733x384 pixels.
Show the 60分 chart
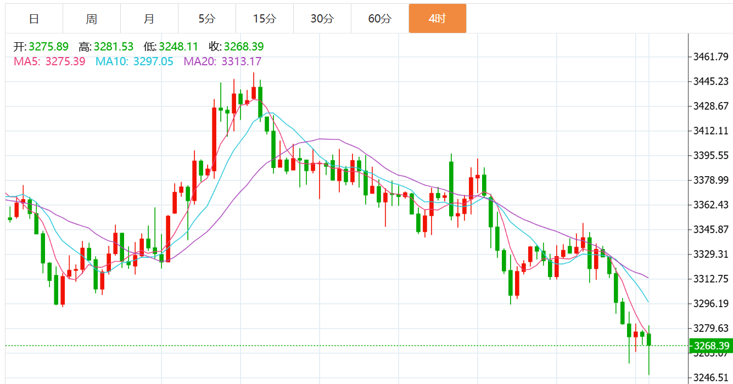tap(380, 19)
